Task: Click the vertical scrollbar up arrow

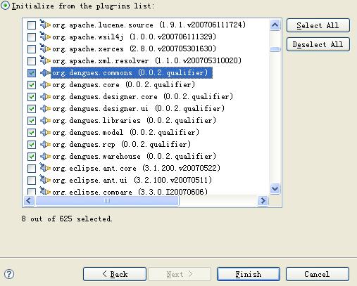Action: tap(275, 25)
